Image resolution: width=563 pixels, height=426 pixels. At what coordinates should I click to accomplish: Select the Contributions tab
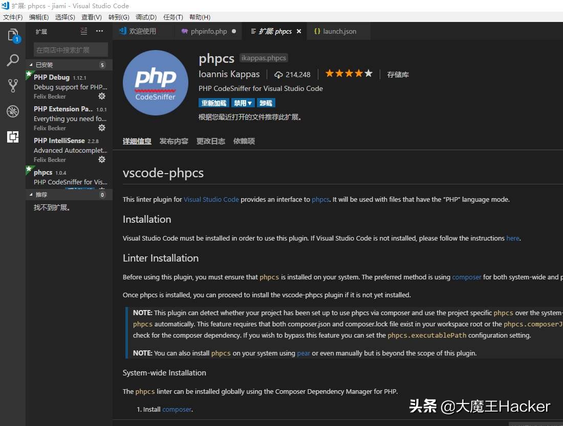pos(174,141)
